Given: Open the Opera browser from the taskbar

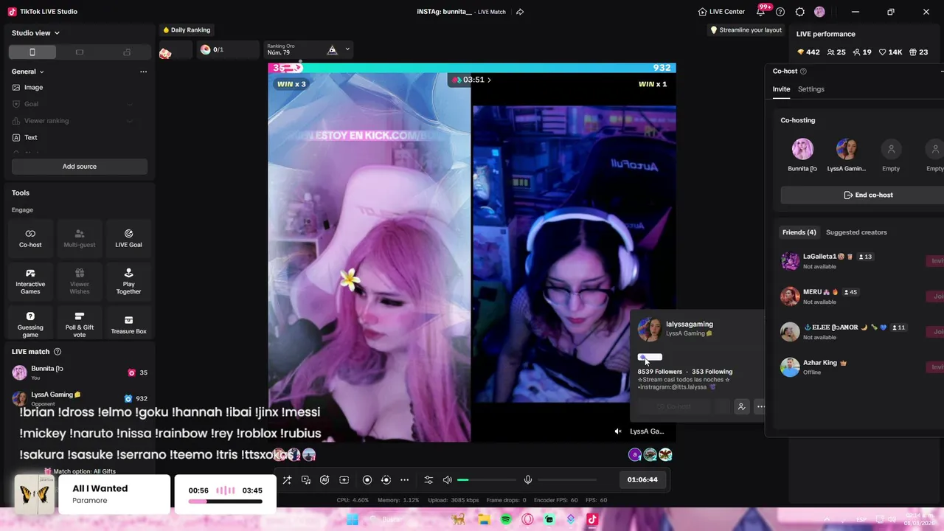Looking at the screenshot, I should pos(527,519).
